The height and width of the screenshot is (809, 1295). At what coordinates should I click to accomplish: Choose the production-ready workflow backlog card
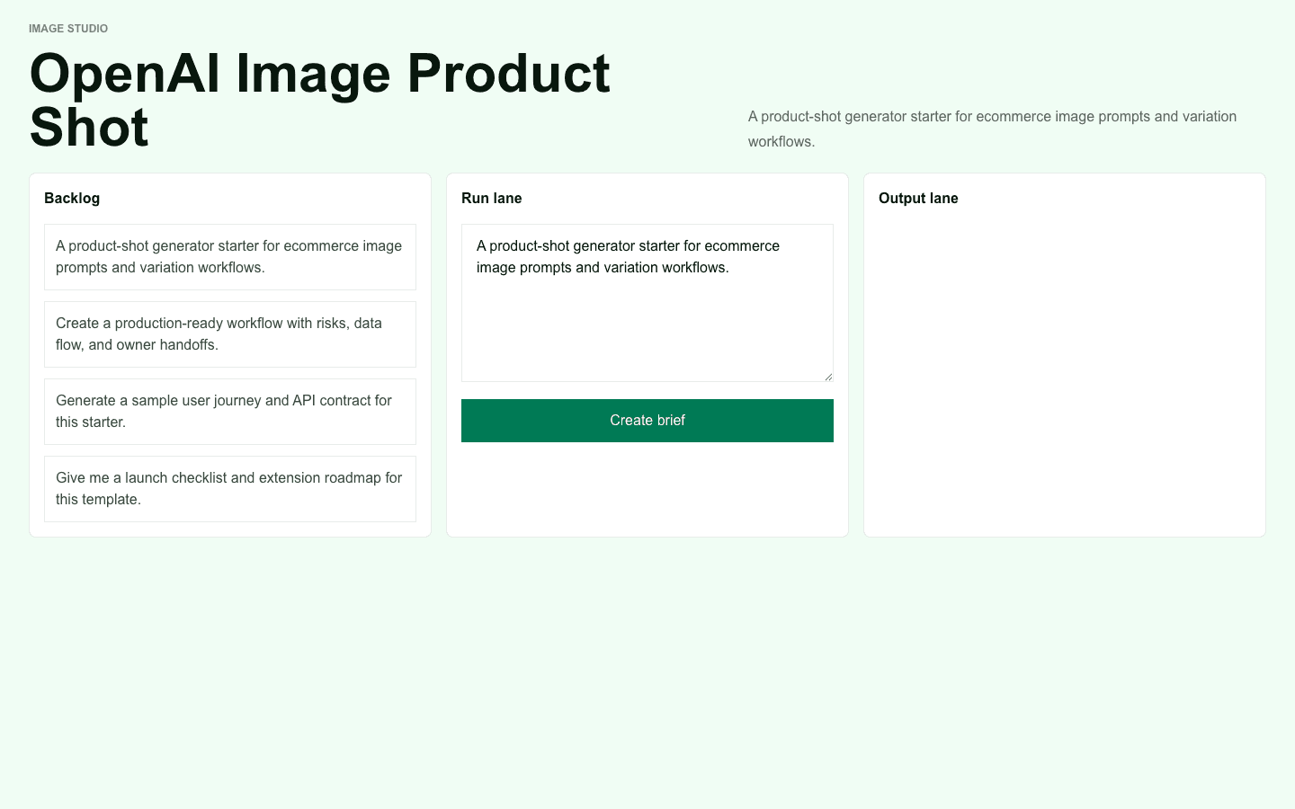tap(230, 334)
